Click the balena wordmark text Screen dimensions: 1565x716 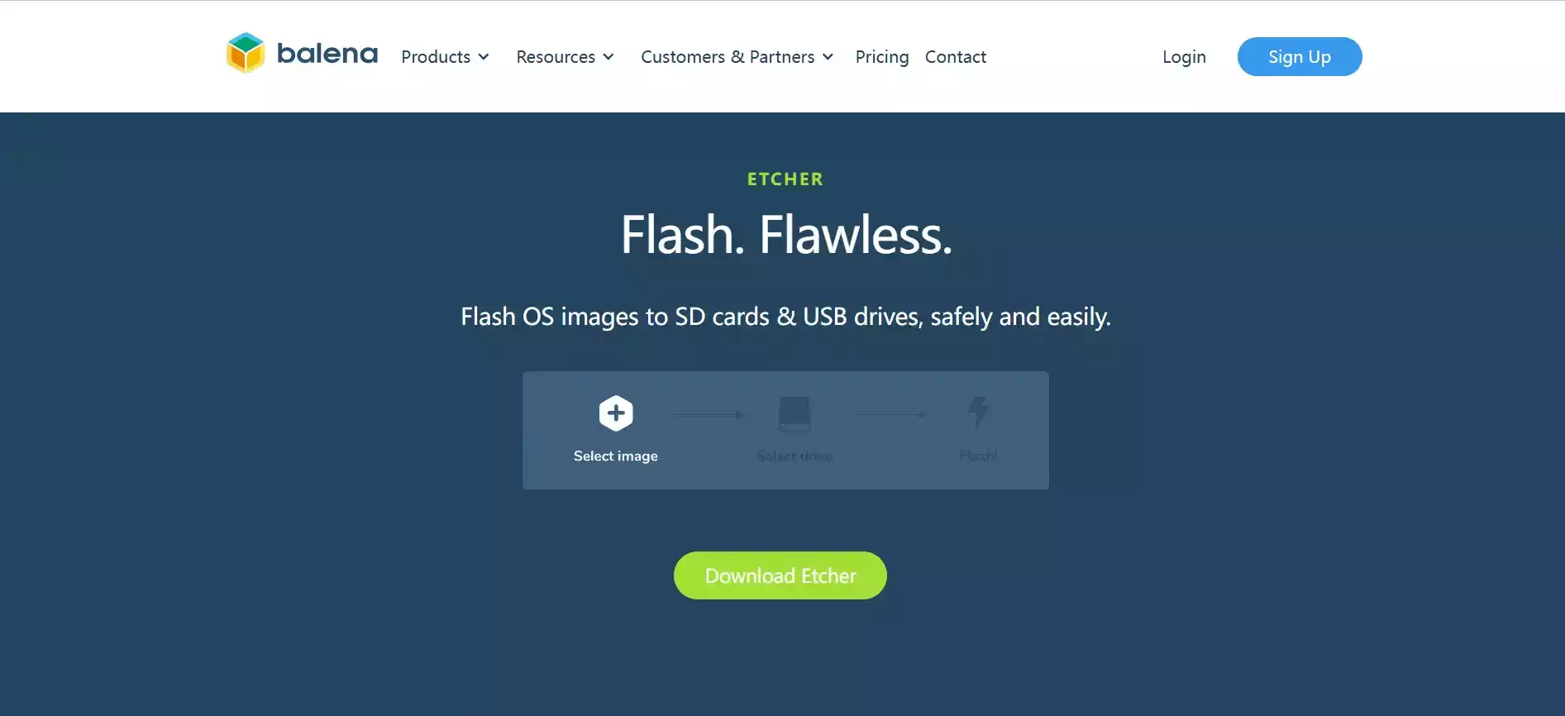tap(327, 54)
